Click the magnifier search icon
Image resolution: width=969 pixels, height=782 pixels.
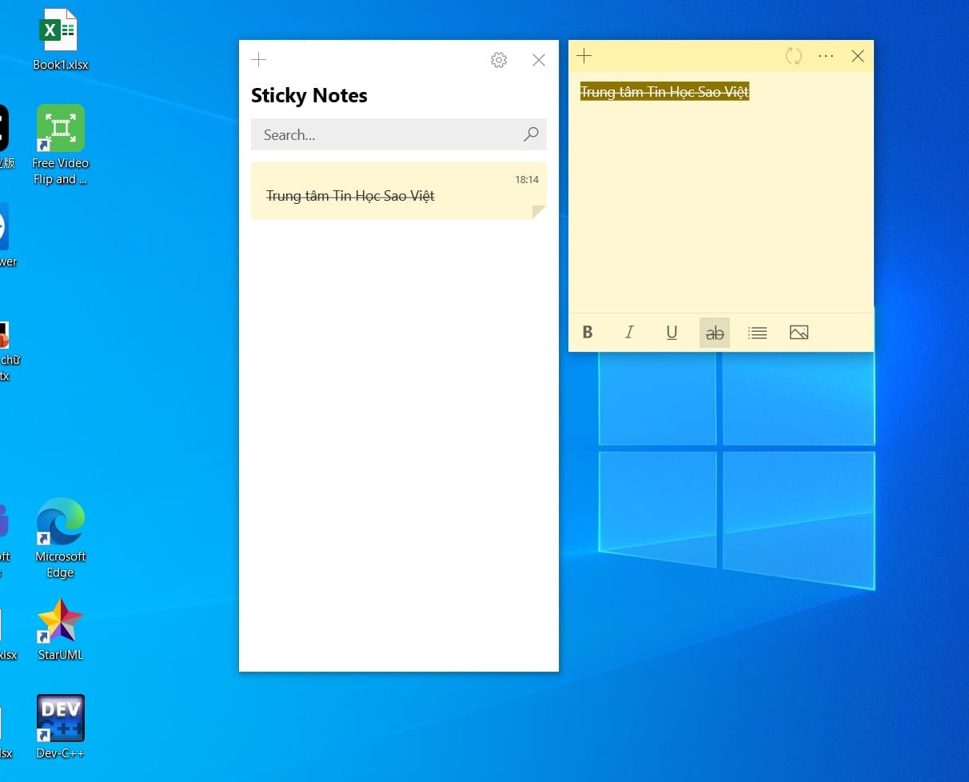coord(531,134)
